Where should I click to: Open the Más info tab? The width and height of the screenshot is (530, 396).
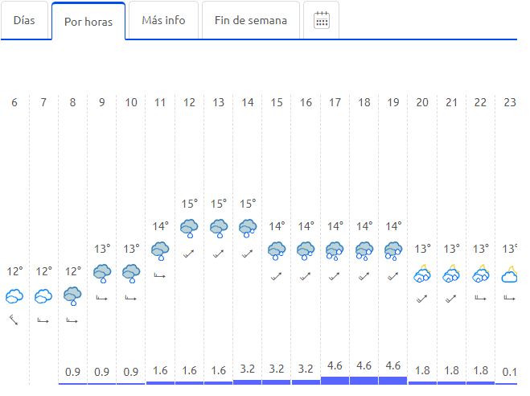click(163, 21)
